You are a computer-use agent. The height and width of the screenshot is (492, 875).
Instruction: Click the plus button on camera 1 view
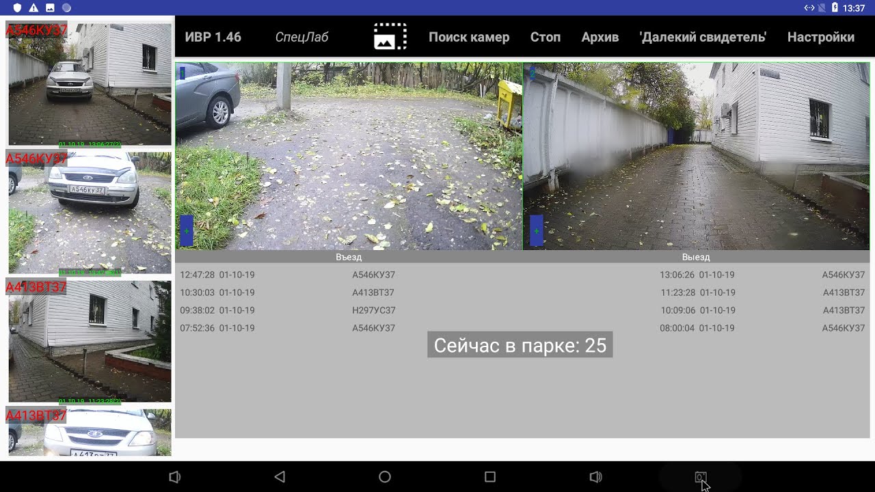pyautogui.click(x=186, y=231)
